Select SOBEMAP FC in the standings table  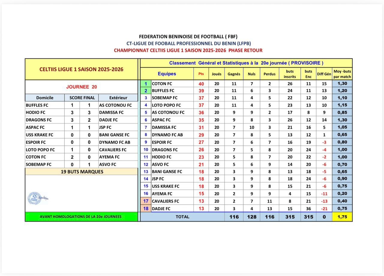pyautogui.click(x=165, y=98)
